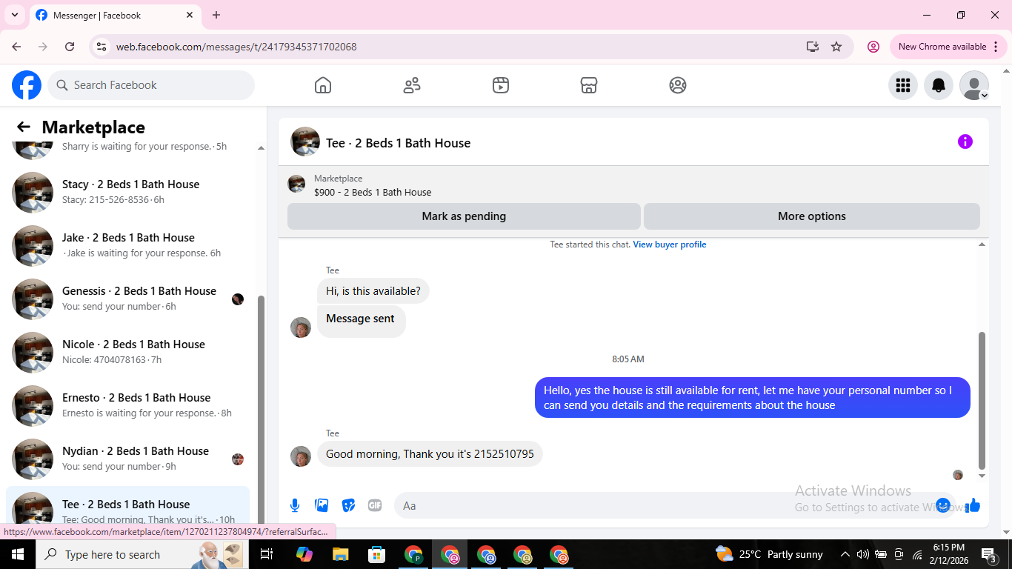Attach a file with the photo icon
This screenshot has height=569, width=1012.
point(322,505)
